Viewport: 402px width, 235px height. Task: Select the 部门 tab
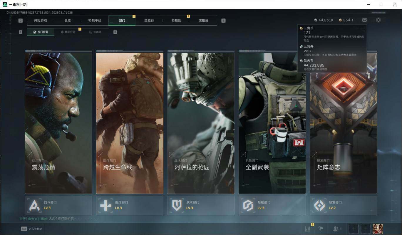(x=122, y=21)
